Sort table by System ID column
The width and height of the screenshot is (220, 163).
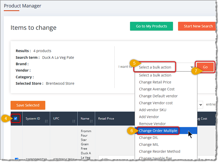[36, 118]
